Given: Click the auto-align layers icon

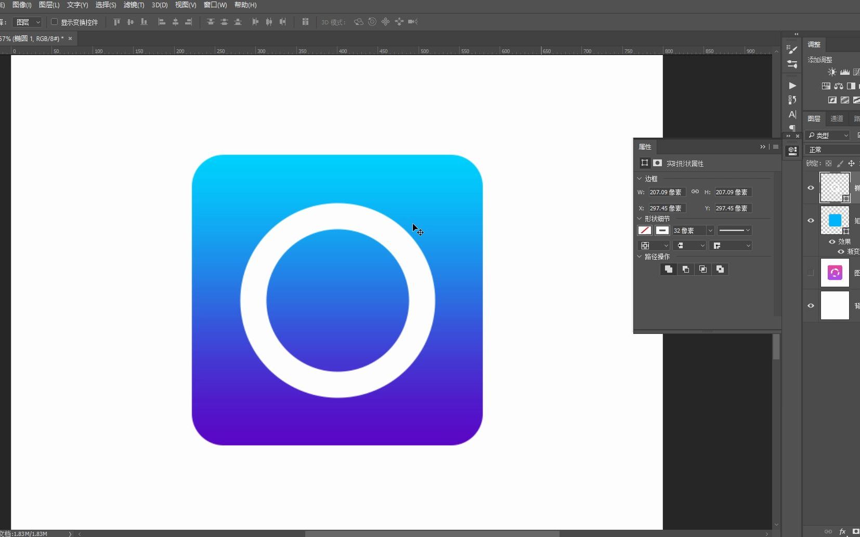Looking at the screenshot, I should pyautogui.click(x=305, y=22).
